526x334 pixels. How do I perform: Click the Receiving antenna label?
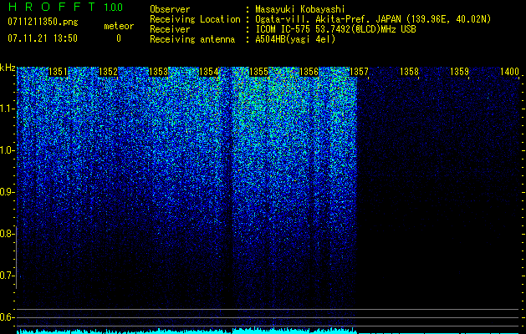tap(192, 39)
